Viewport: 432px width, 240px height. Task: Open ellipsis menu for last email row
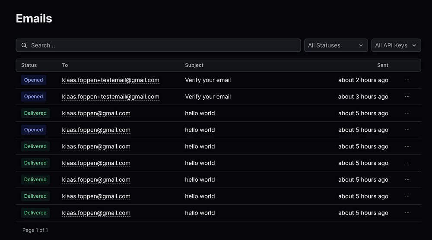[x=407, y=213]
